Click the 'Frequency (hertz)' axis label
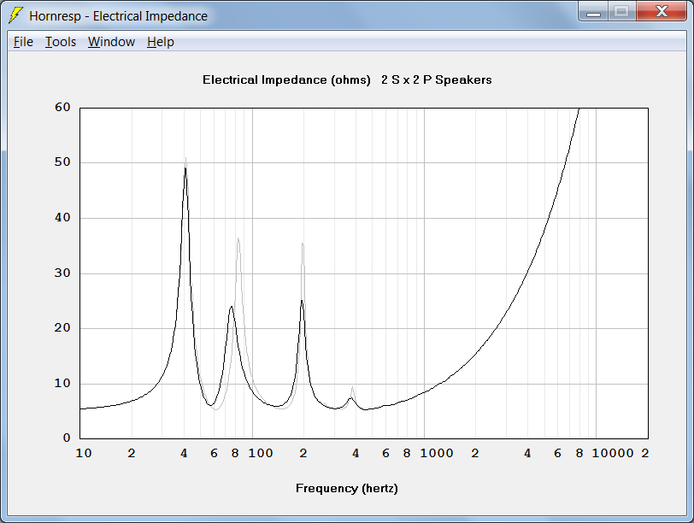The width and height of the screenshot is (694, 523). click(x=346, y=488)
